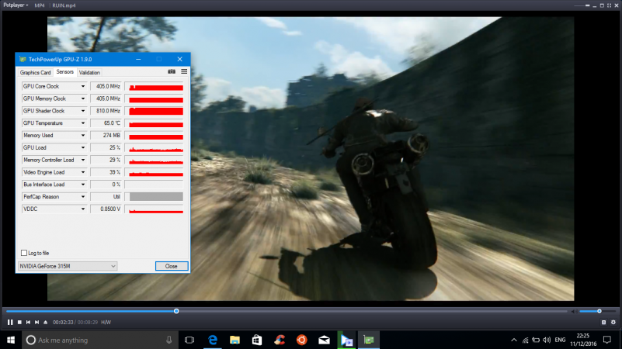Click the gray PerfCap Reason bar
The image size is (622, 349).
pyautogui.click(x=156, y=197)
